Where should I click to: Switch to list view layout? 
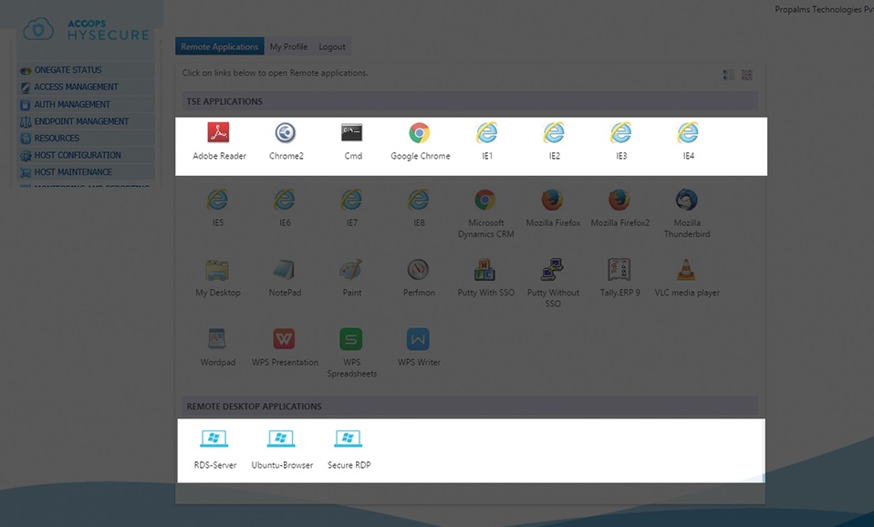[728, 75]
